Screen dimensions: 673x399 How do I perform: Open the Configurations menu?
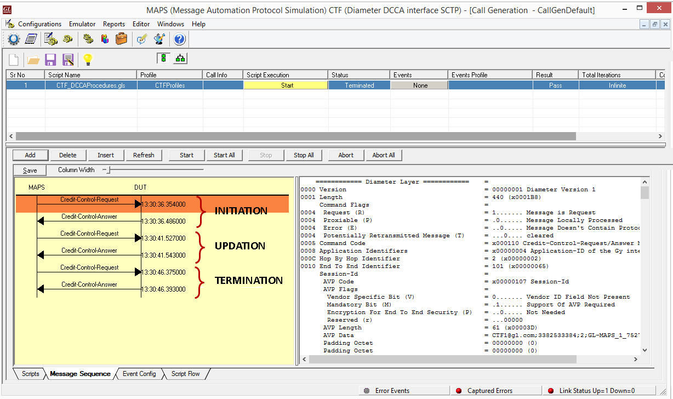click(x=39, y=24)
